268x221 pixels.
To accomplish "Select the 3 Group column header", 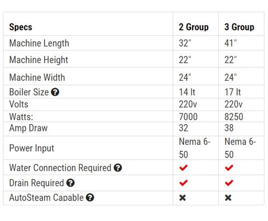I will pos(240,27).
